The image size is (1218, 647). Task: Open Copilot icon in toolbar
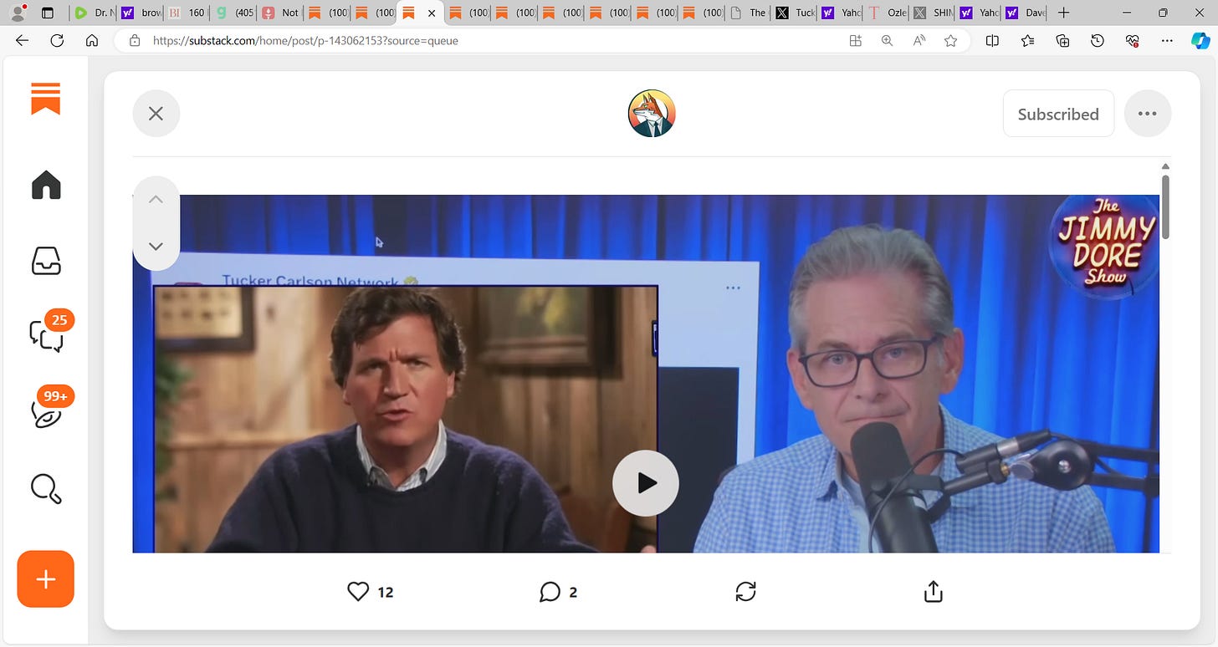[x=1200, y=40]
